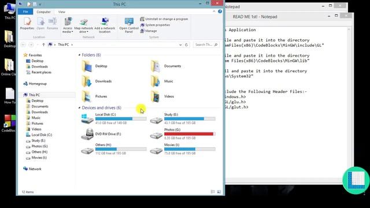Go up one level with arrow
The image size is (370, 208).
(x=43, y=44)
